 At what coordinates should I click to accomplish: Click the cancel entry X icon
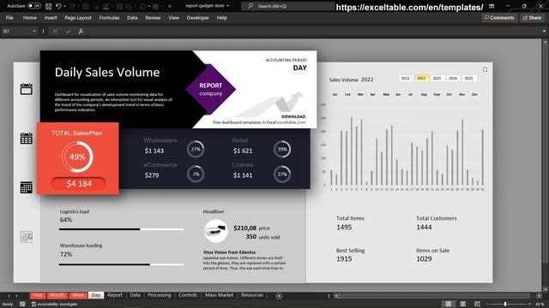tap(54, 31)
